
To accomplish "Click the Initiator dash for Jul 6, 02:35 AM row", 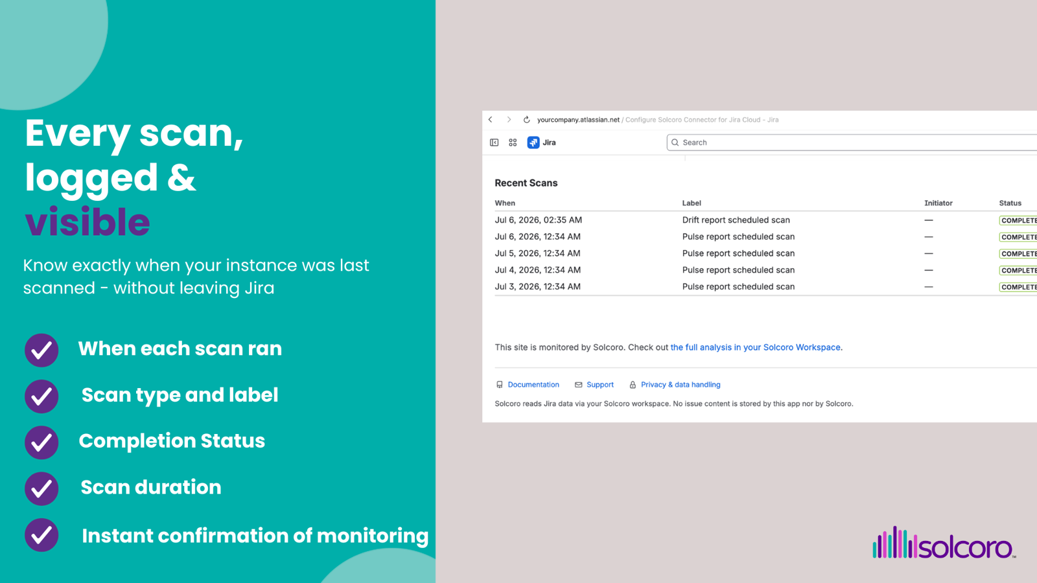I will click(x=929, y=220).
